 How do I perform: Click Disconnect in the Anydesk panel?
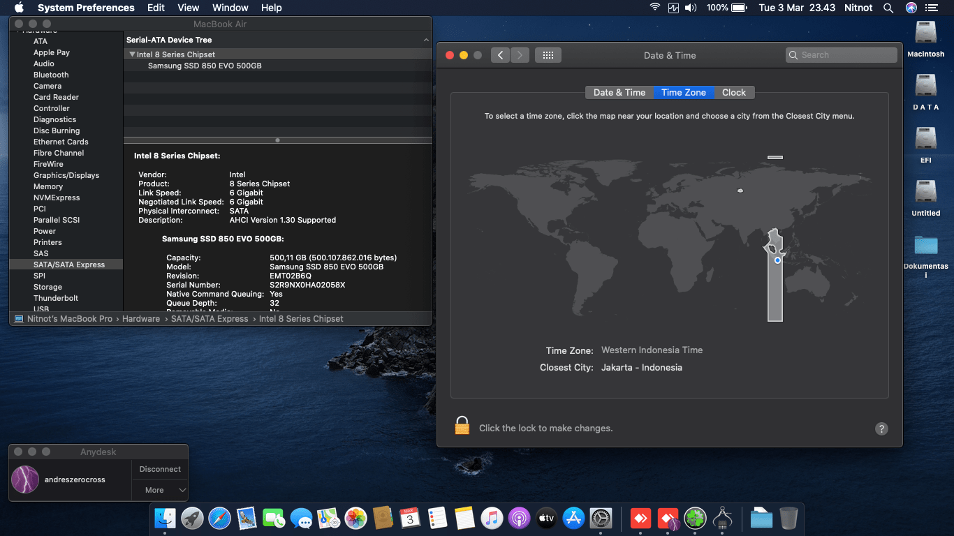[160, 469]
